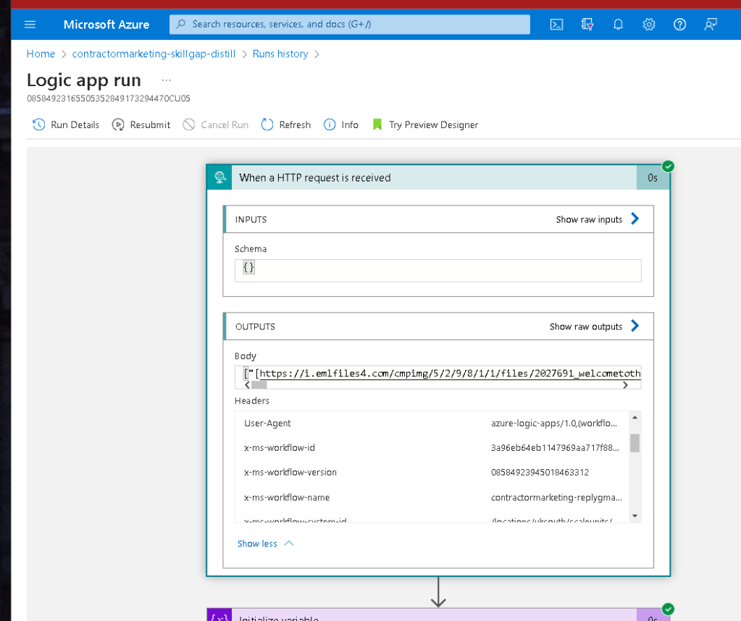Click in the Search resources field
Viewport: 741px width, 621px height.
tap(350, 24)
